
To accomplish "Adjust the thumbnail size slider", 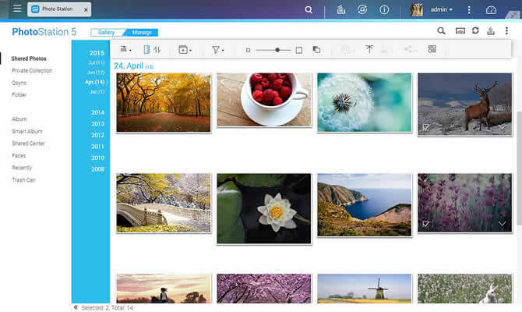I will pyautogui.click(x=277, y=49).
